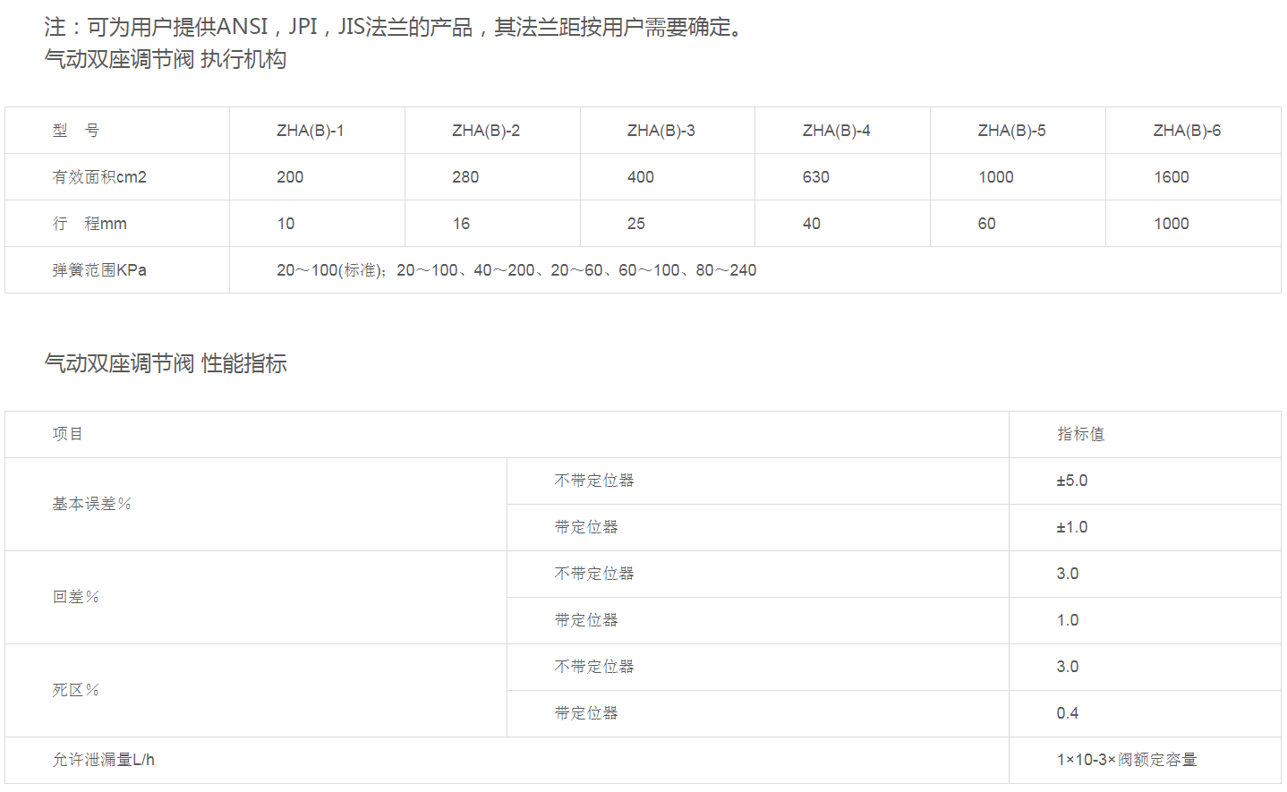The width and height of the screenshot is (1287, 792).
Task: Click the ZHA(B)-3 model cell
Action: pos(661,131)
